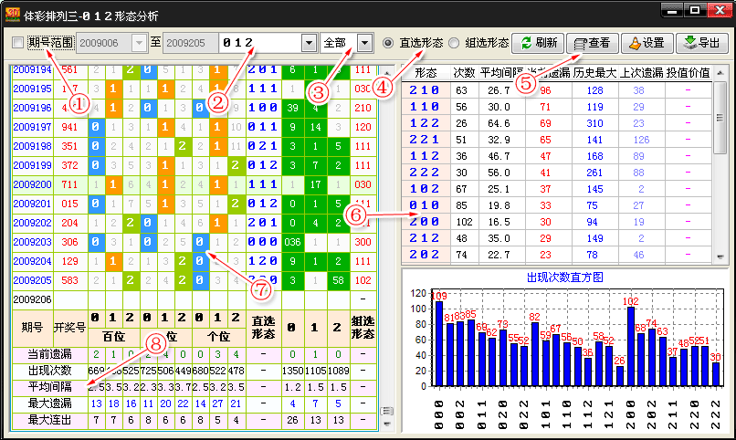Expand the 0 1 2 form type dropdown
The image size is (736, 440).
pos(309,43)
